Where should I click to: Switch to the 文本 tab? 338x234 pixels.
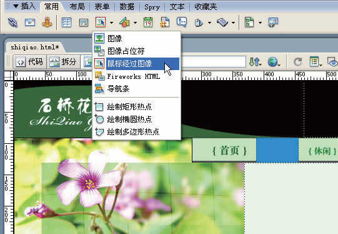click(x=177, y=7)
